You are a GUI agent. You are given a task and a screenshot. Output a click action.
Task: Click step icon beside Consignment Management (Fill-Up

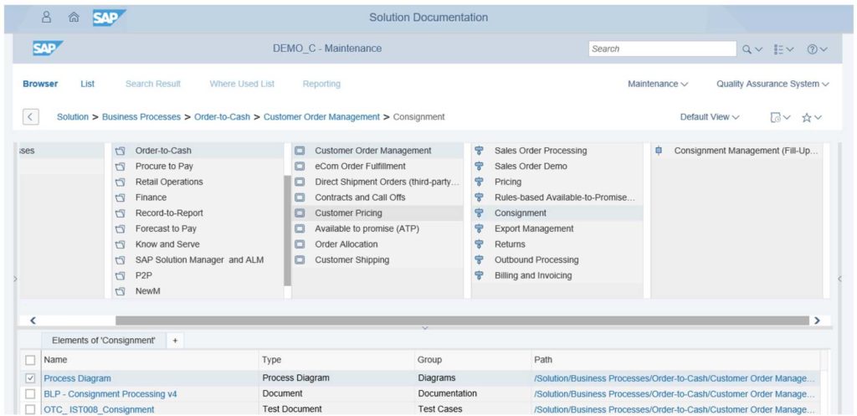(x=659, y=151)
